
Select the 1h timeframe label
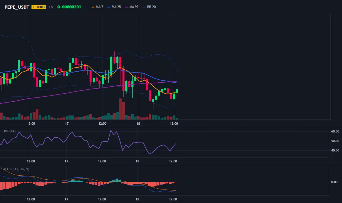point(51,7)
